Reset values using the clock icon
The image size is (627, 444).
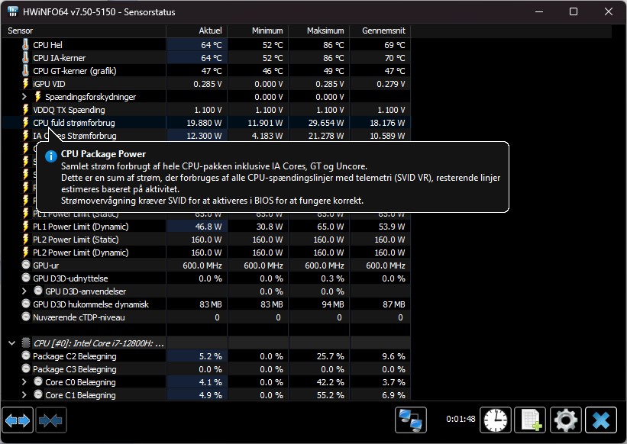pyautogui.click(x=496, y=420)
